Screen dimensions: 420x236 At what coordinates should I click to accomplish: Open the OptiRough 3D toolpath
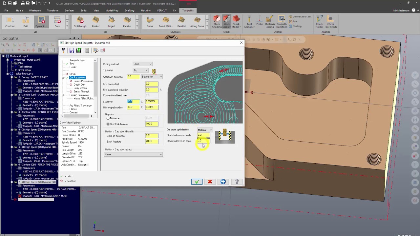(x=80, y=22)
